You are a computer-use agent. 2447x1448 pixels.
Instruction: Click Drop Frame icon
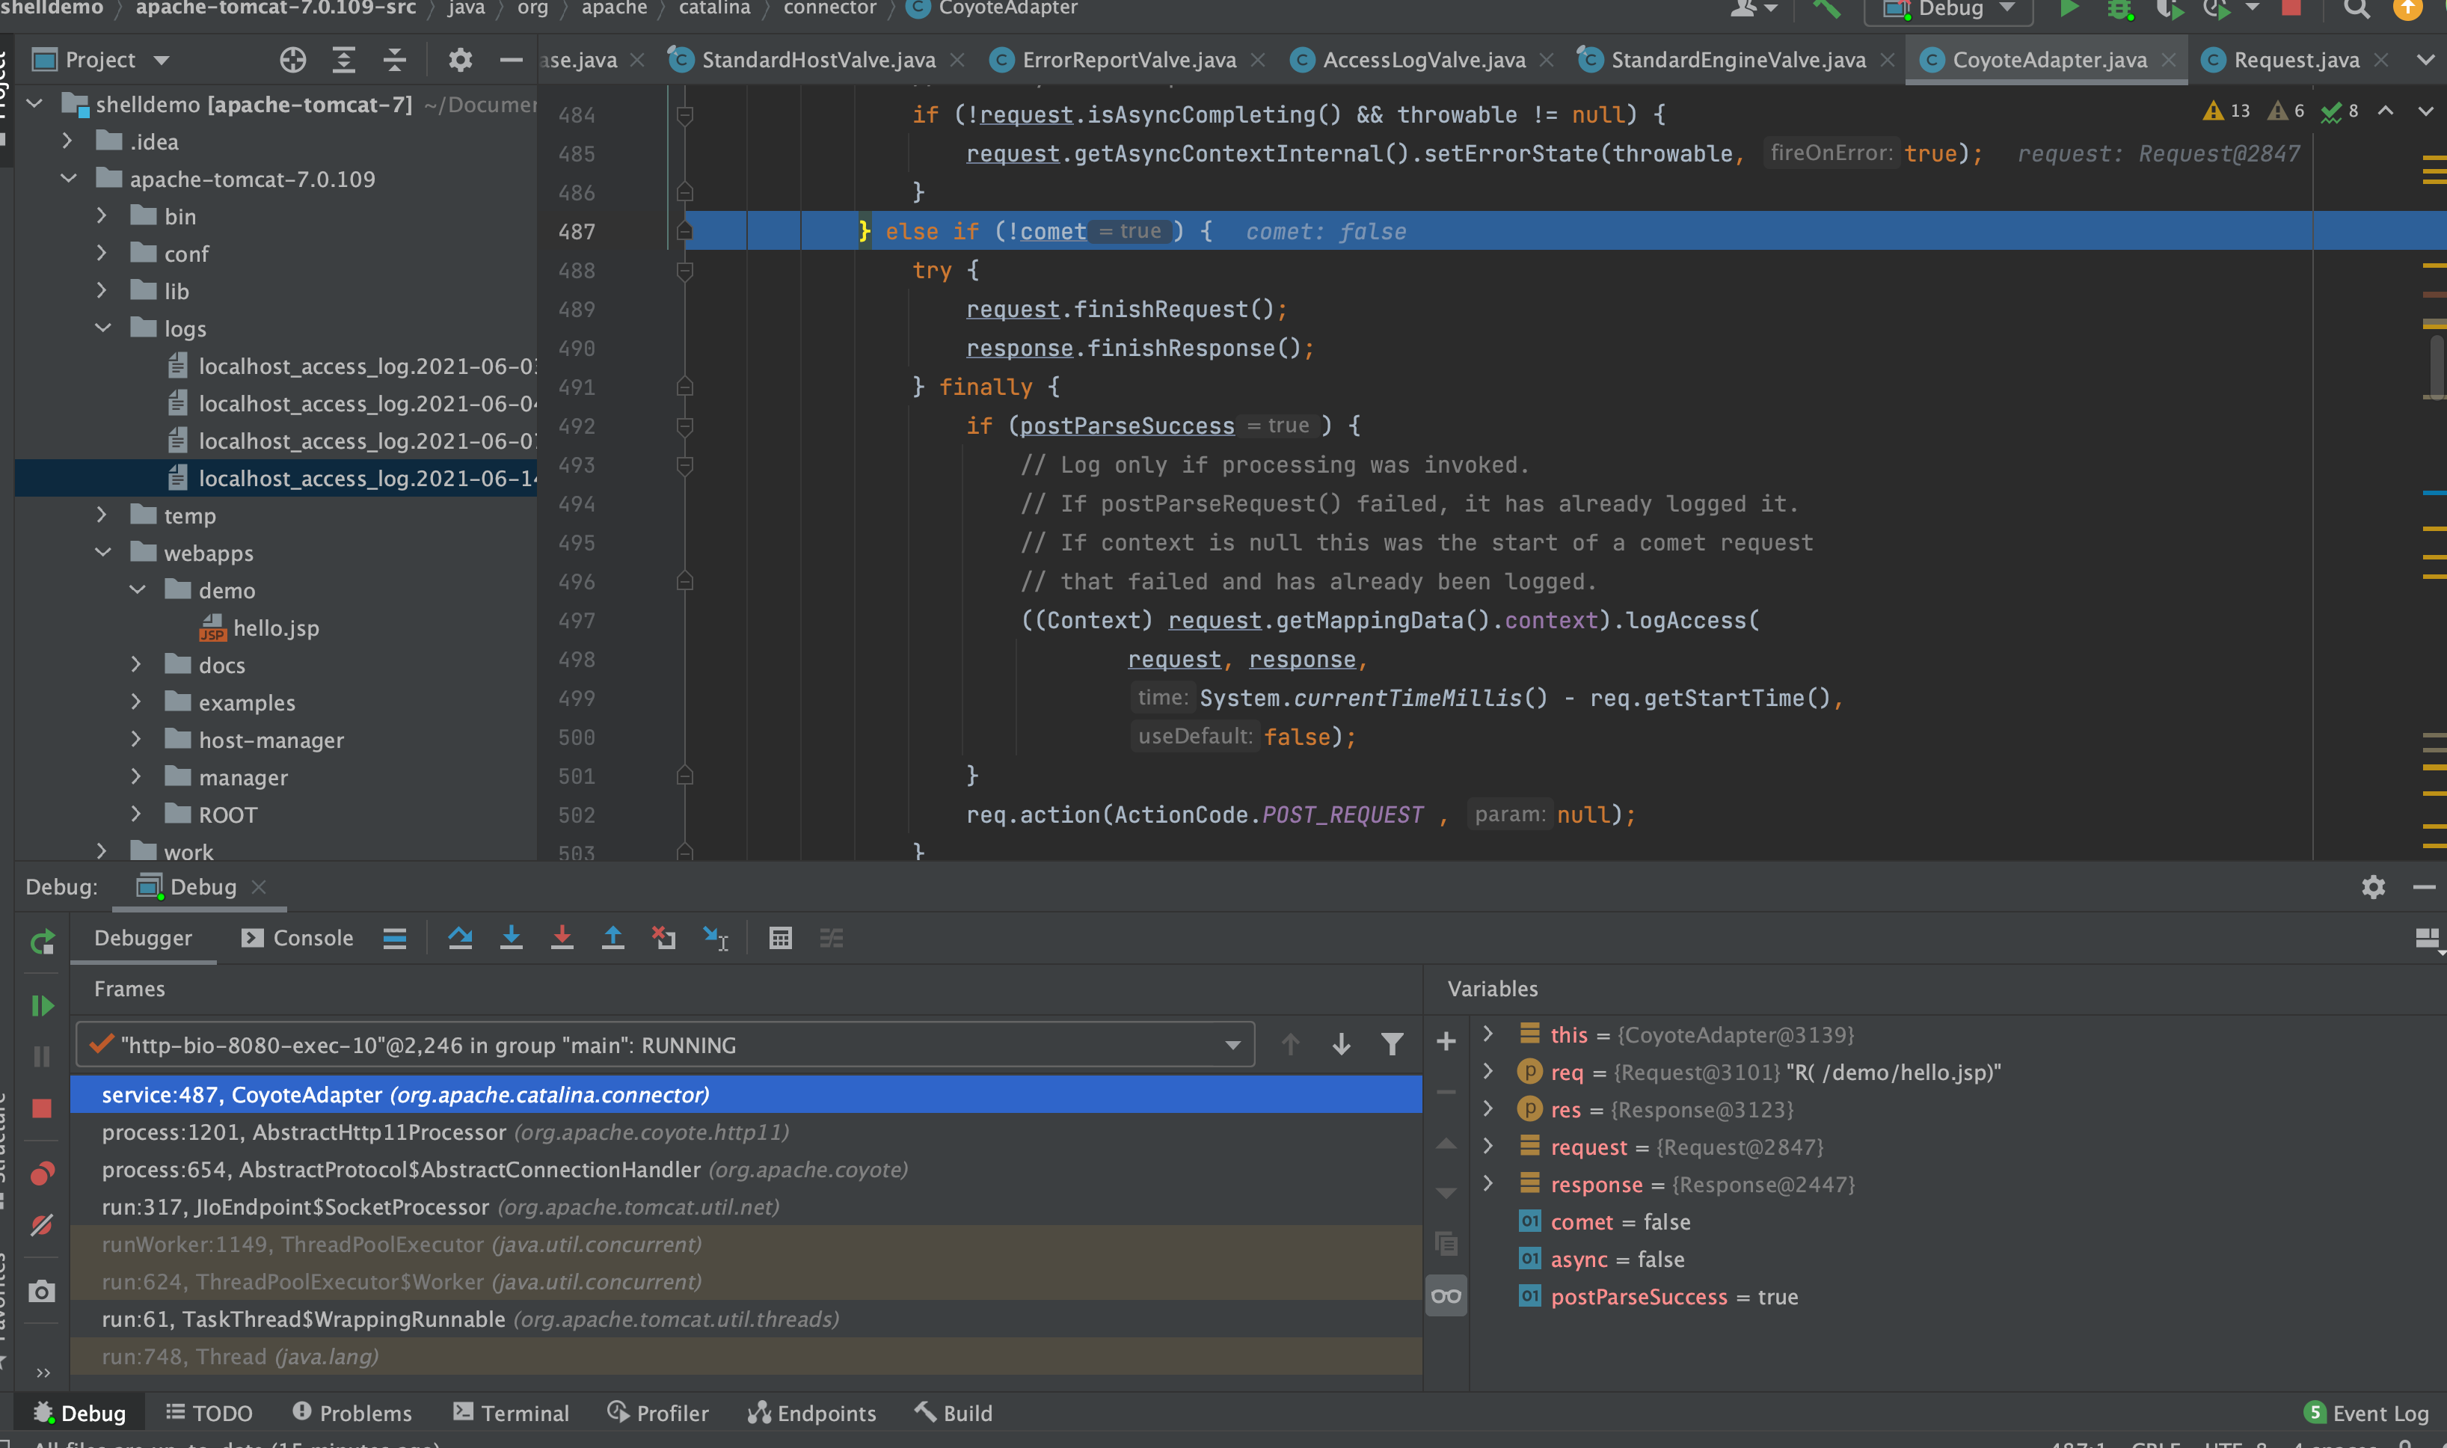pos(663,938)
